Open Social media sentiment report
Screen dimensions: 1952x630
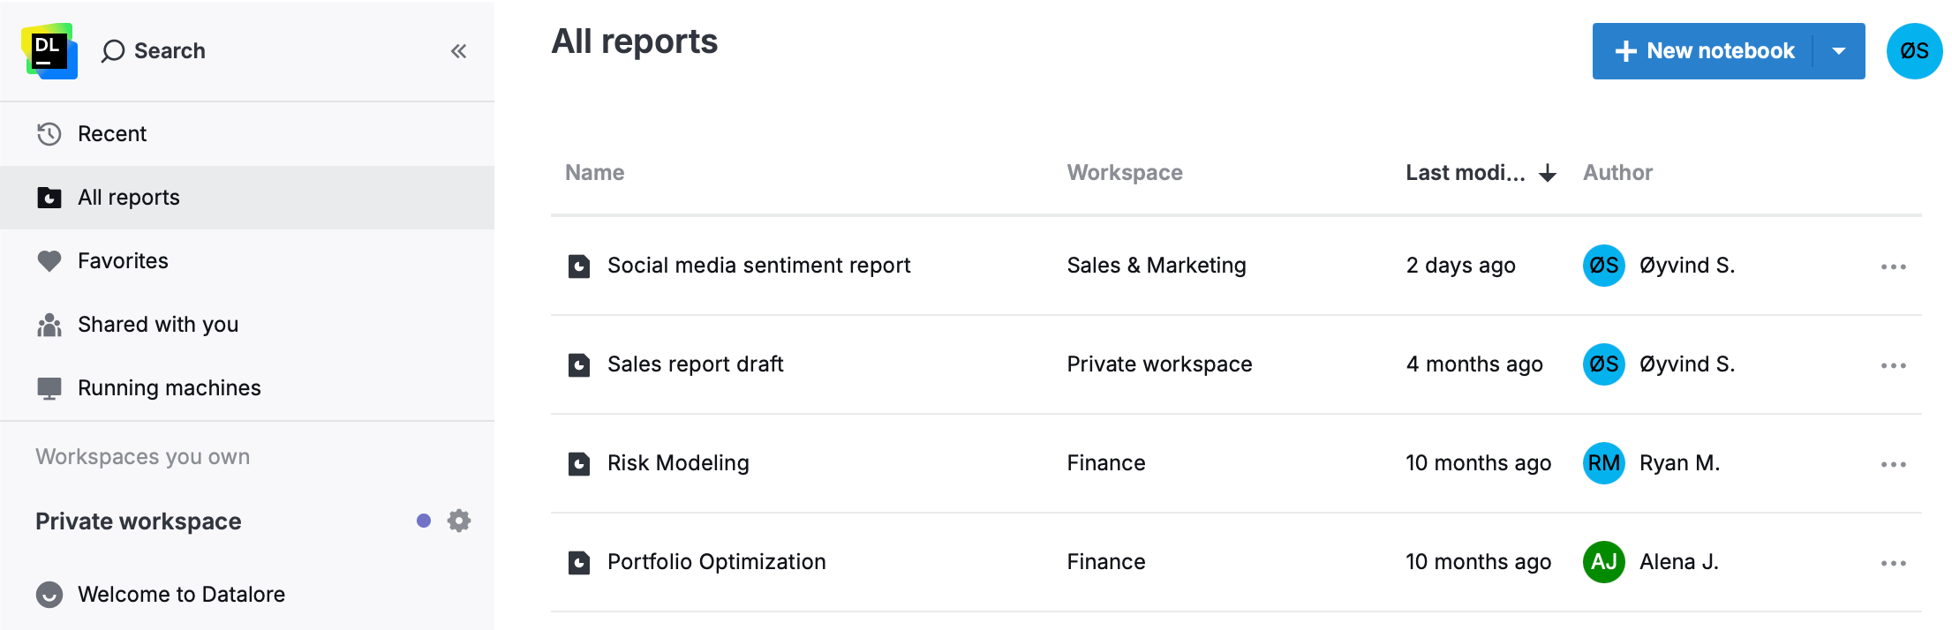758,266
